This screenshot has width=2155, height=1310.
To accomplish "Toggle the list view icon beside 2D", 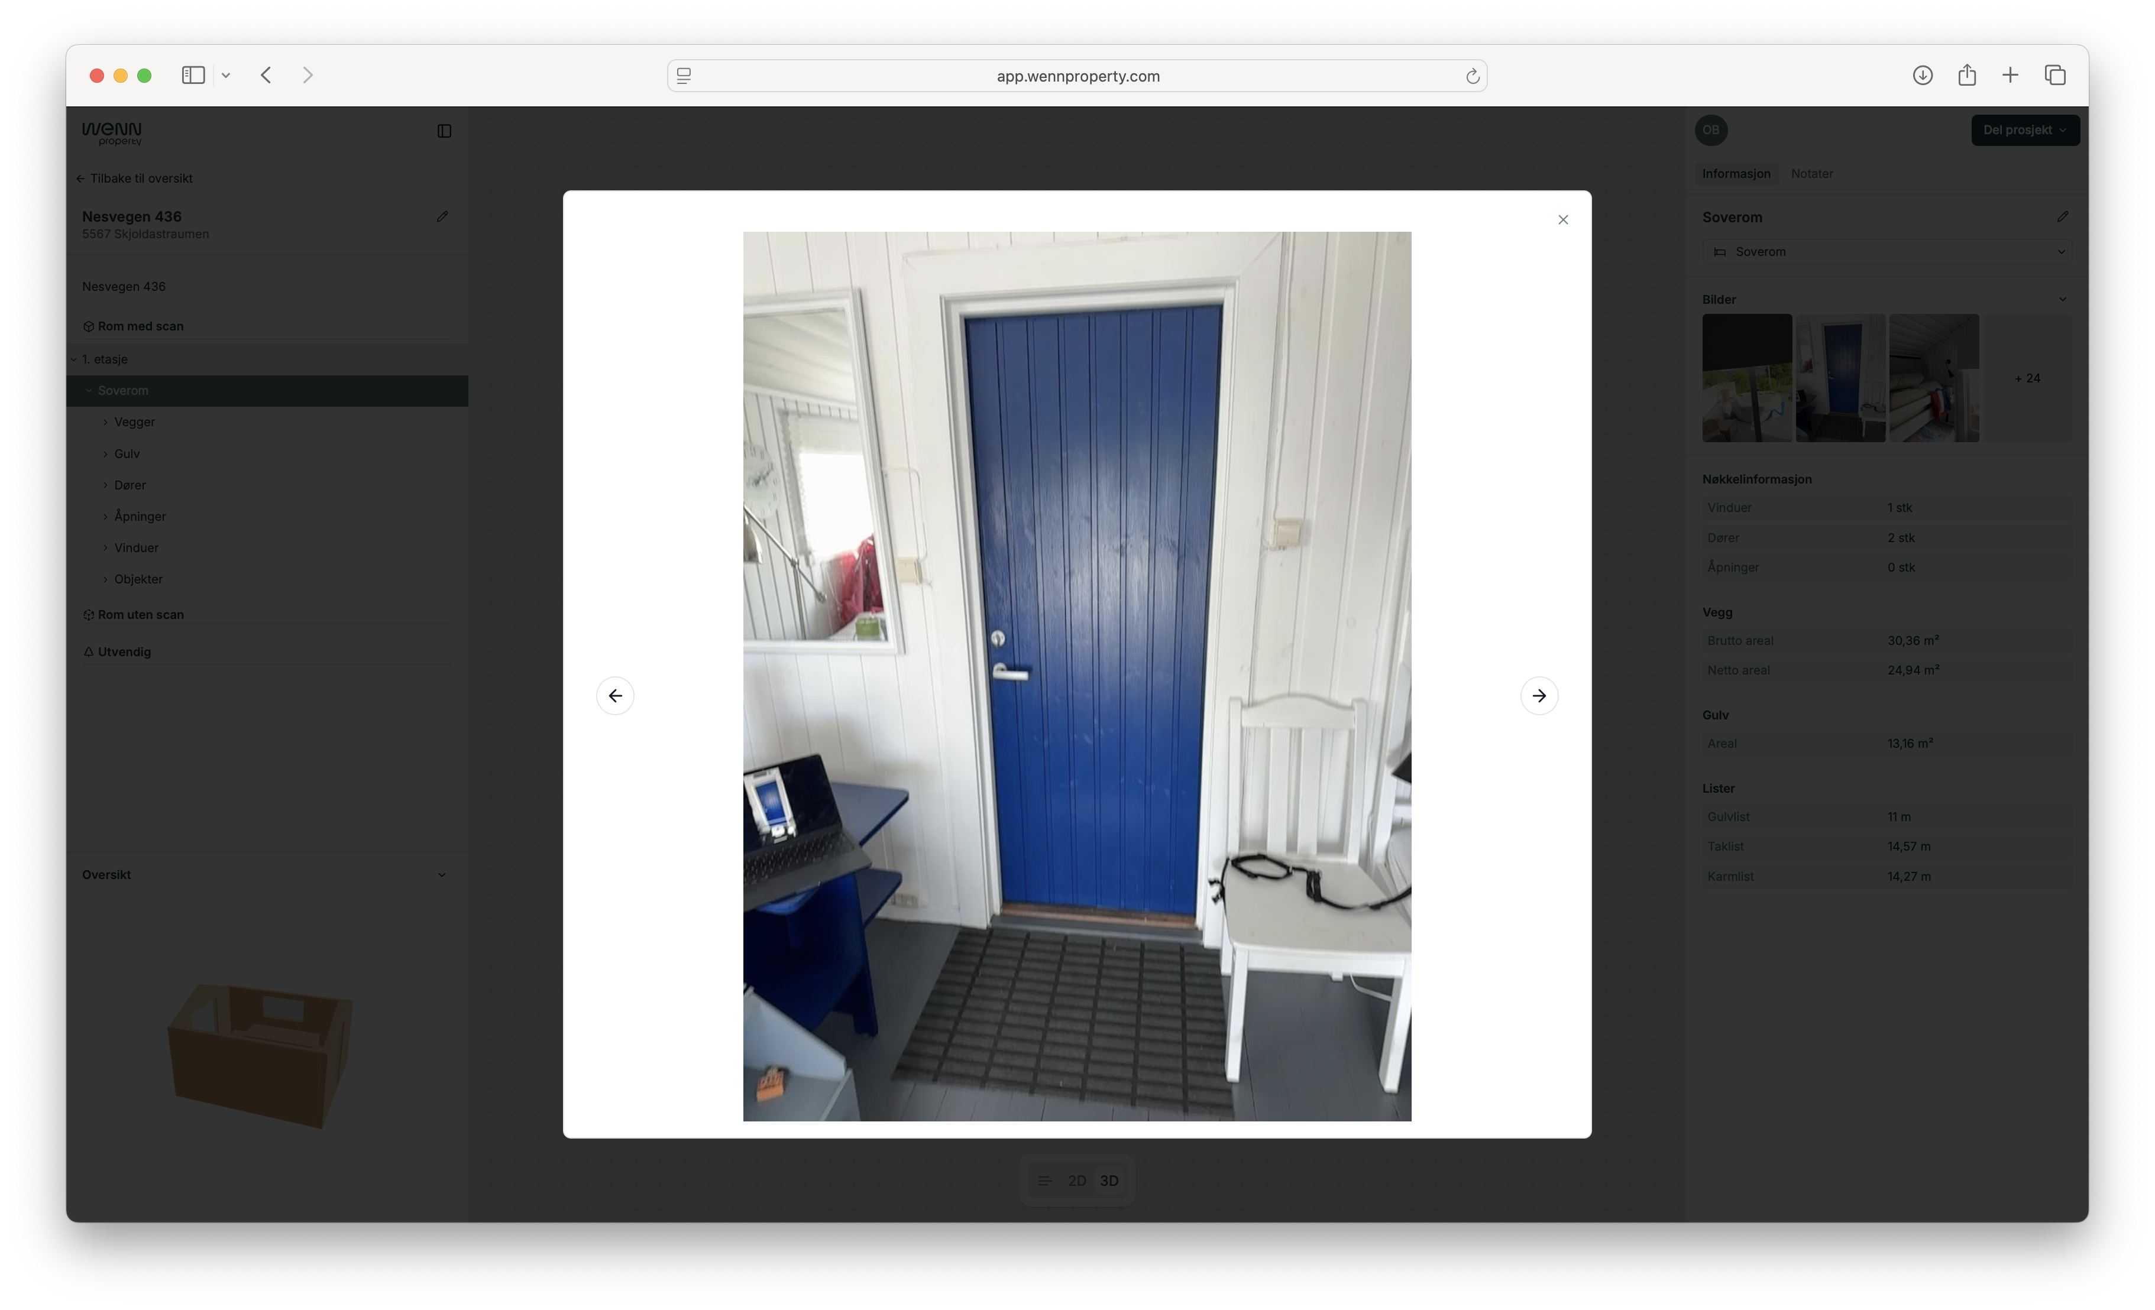I will [1044, 1181].
